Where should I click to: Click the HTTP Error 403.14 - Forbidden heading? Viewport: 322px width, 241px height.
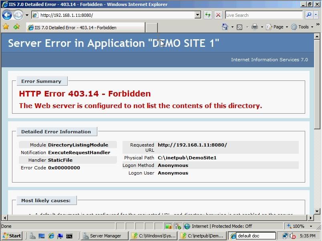coord(85,94)
